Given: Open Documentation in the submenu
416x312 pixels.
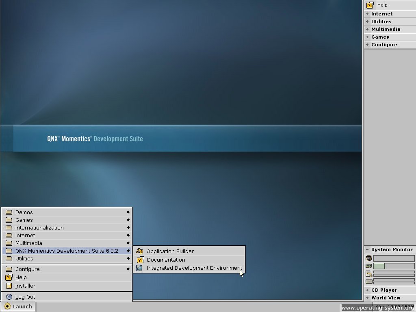Looking at the screenshot, I should (189, 260).
